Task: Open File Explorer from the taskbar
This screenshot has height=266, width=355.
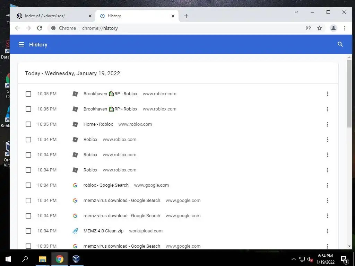Action: [x=42, y=259]
